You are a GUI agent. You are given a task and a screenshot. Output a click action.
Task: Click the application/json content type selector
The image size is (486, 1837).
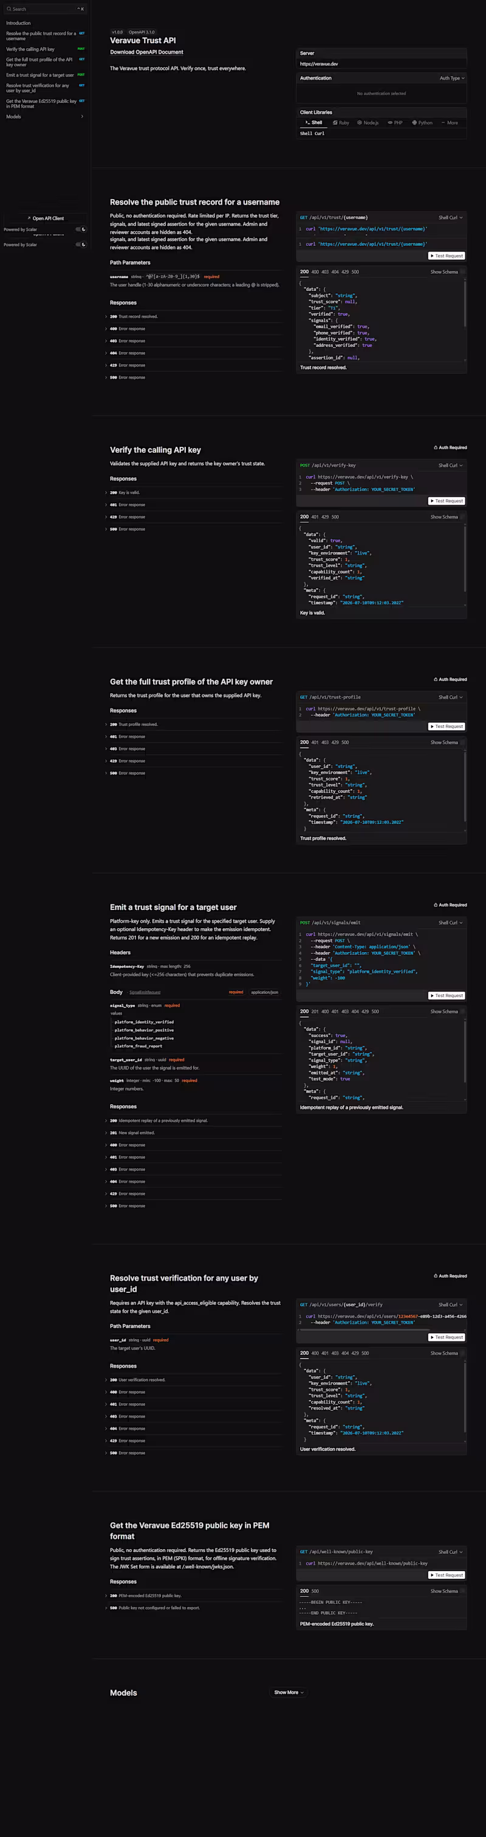264,992
